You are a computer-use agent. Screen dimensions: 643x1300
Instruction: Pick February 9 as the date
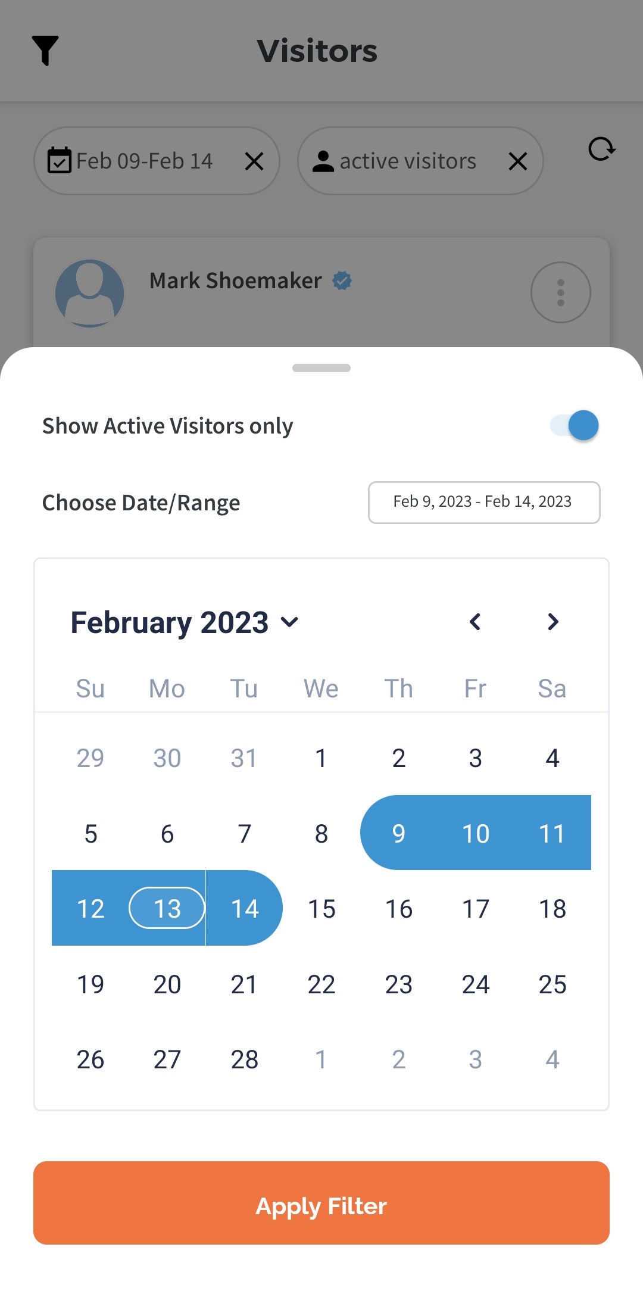coord(398,833)
